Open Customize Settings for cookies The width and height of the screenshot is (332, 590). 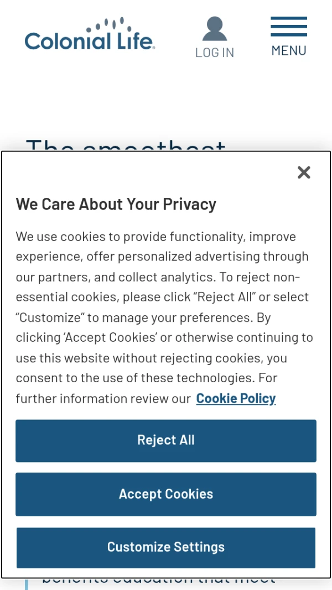166,547
